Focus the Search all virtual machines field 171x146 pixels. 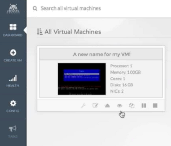click(x=71, y=9)
